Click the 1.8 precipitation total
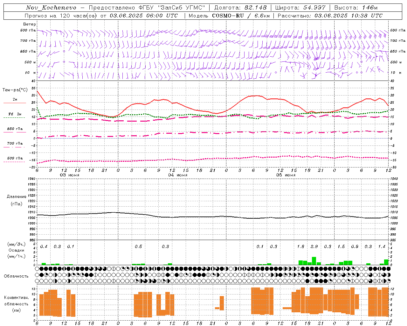 [x=300, y=246]
